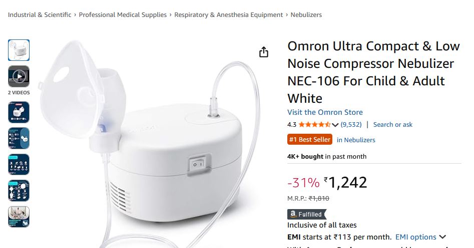Image resolution: width=474 pixels, height=248 pixels.
Task: Open Respiratory & Anesthesia Equipment breadcrumb
Action: pyautogui.click(x=228, y=15)
